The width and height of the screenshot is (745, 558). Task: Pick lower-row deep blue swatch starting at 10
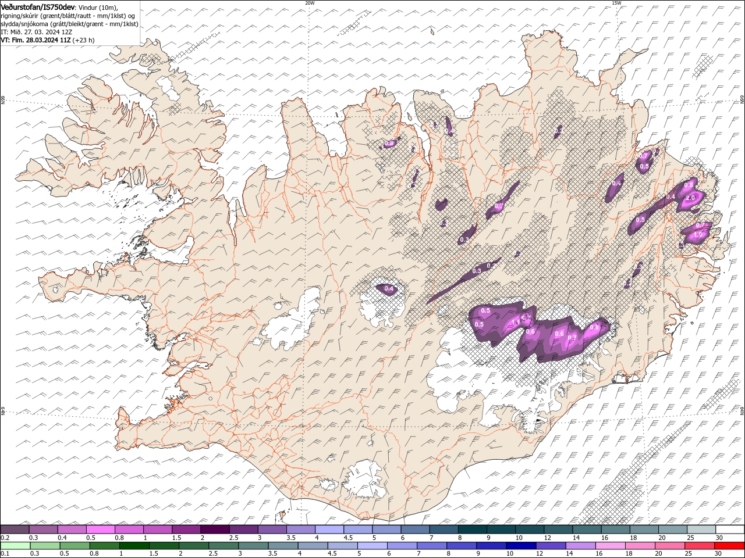pos(520,546)
